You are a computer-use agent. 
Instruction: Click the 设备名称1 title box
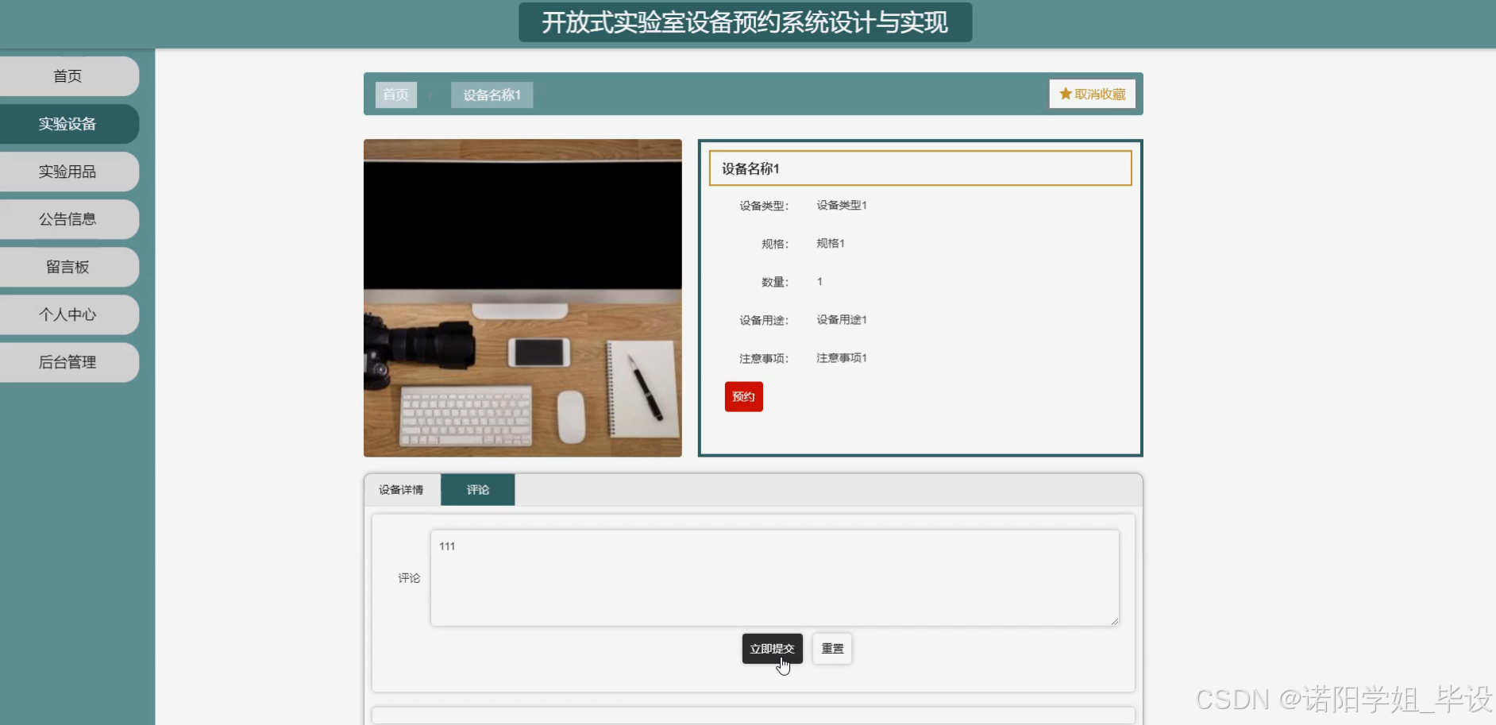click(920, 168)
